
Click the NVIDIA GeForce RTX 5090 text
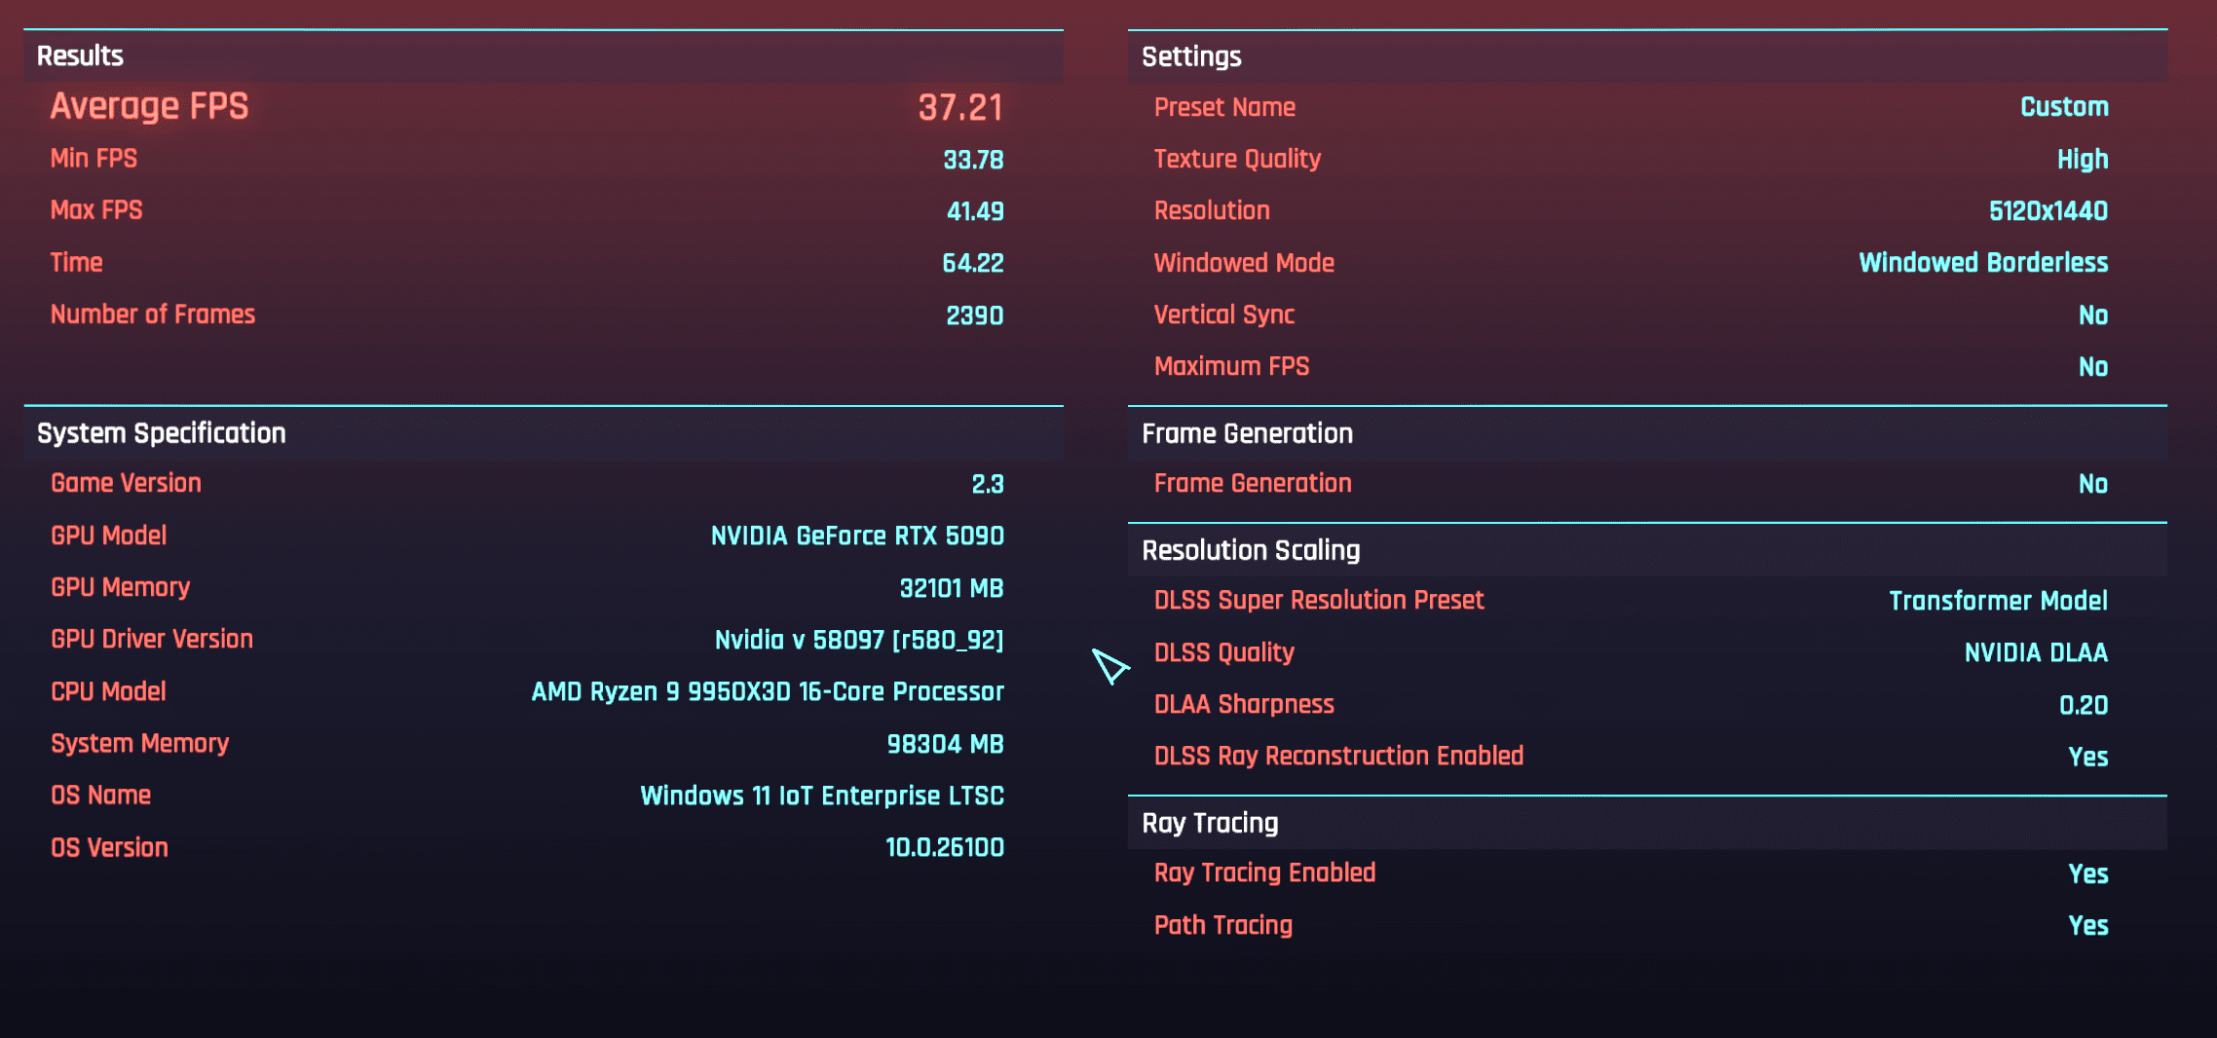point(856,536)
